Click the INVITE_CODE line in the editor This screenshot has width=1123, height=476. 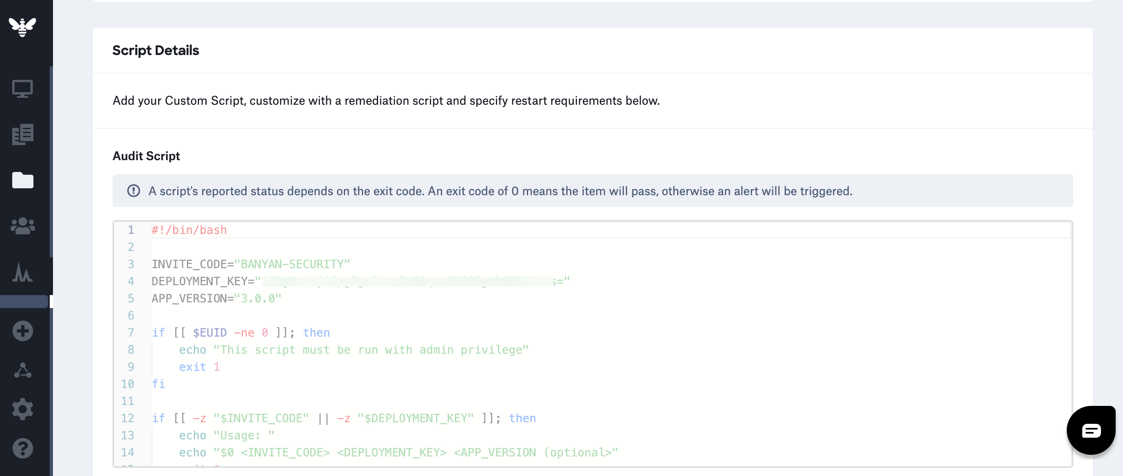tap(250, 264)
